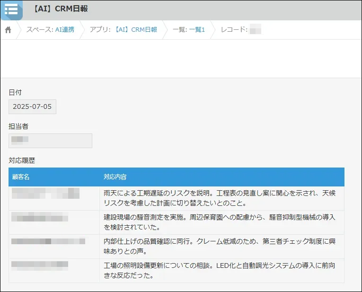Viewport: 362px width, 292px height.
Task: Click customer name cell in 騒音測定 row
Action: click(54, 222)
